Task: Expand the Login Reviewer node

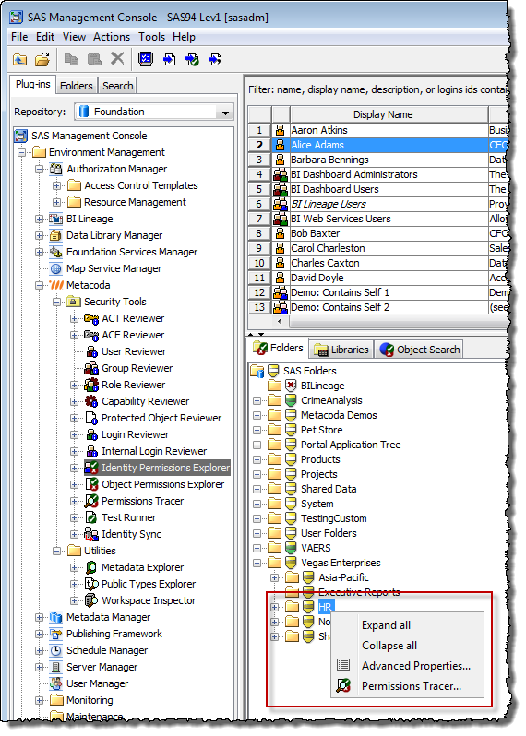Action: tap(74, 434)
